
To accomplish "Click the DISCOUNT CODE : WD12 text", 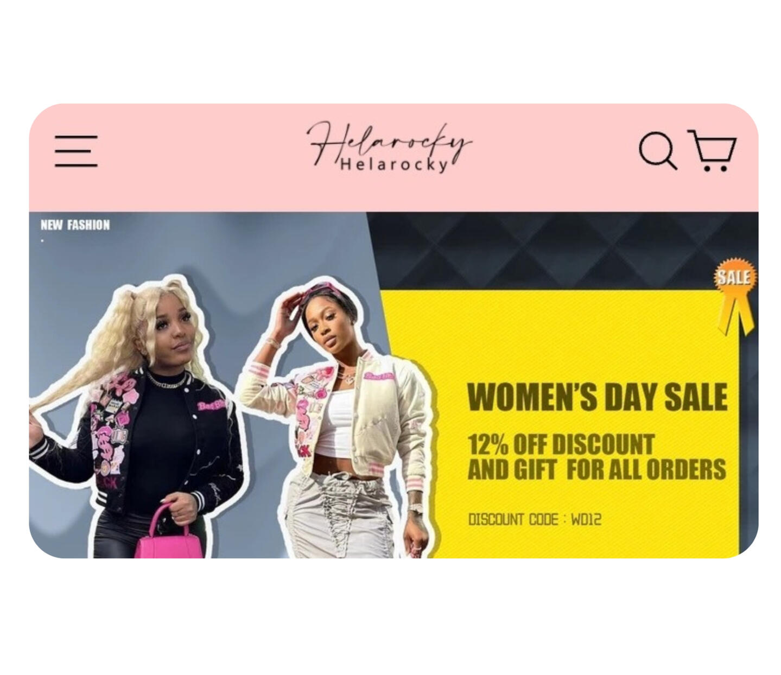I will tap(535, 519).
